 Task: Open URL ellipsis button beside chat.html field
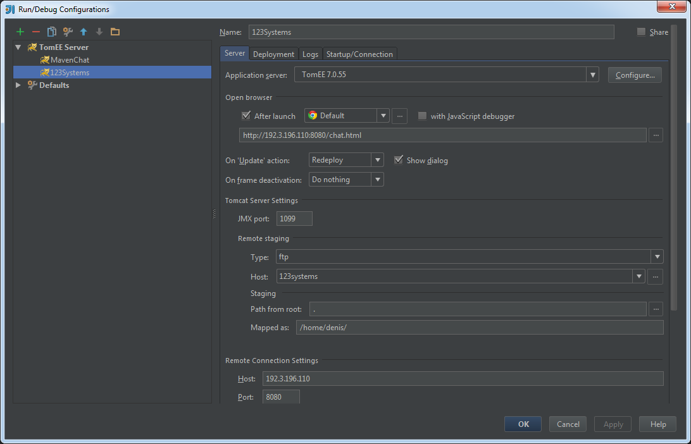(x=656, y=135)
